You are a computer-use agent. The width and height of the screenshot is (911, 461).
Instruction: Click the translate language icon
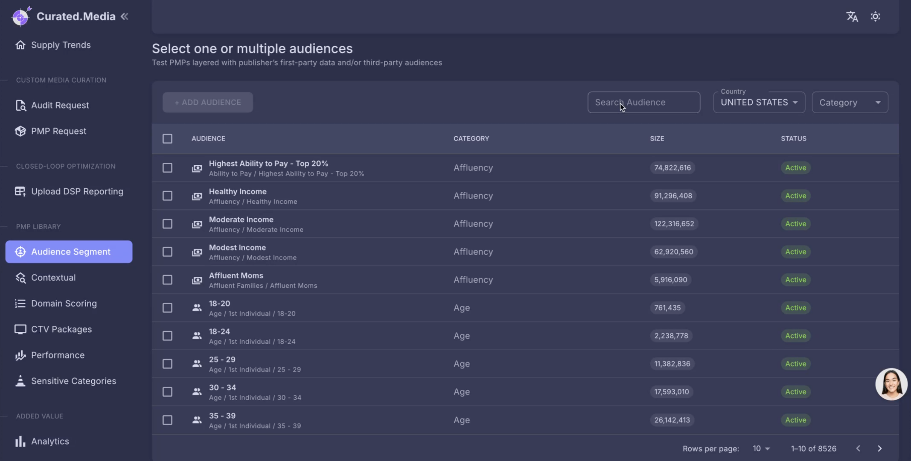coord(852,17)
